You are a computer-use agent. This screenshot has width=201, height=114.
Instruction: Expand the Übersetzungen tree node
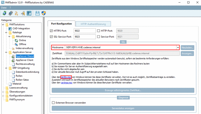click(3, 92)
